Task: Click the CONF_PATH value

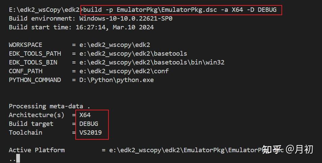Action: point(124,71)
